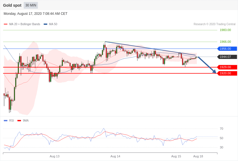Click the Gold spot title
Screen dimensions: 238x161
tap(12, 5)
